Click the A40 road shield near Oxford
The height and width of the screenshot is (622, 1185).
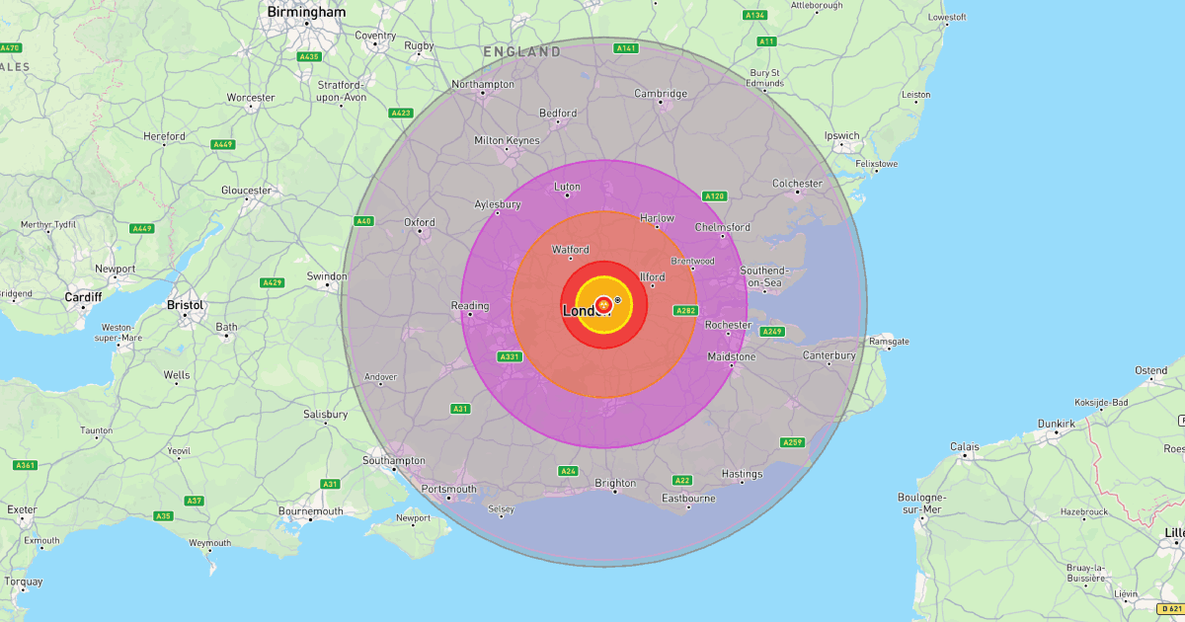tap(366, 221)
